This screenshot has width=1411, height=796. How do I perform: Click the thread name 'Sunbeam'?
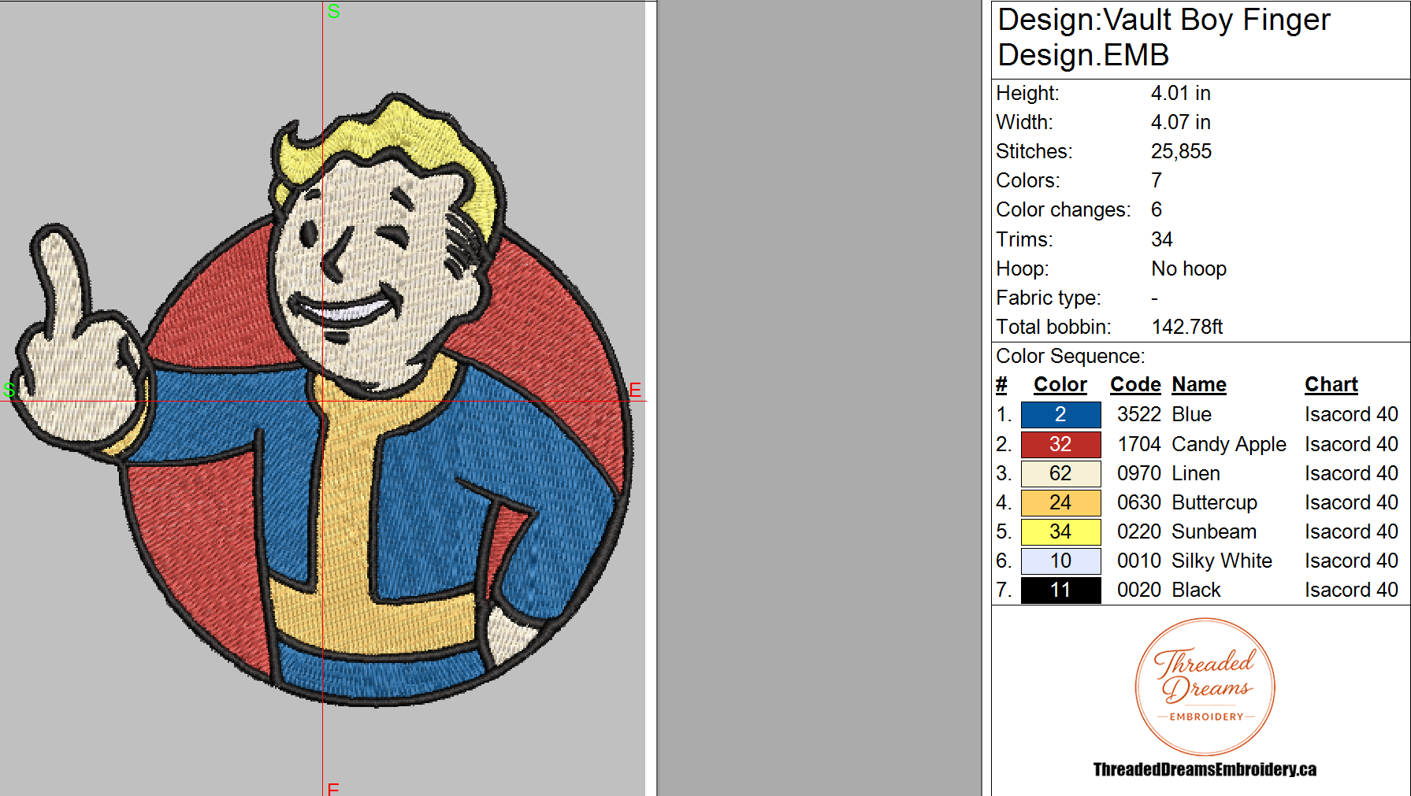pos(1214,531)
